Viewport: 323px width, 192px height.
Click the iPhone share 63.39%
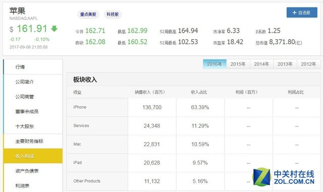click(x=200, y=107)
